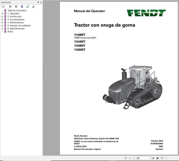The image size is (179, 161).
Task: Go to the next page
Action: tap(153, 158)
